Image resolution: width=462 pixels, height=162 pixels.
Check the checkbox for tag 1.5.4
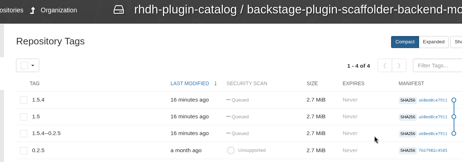pos(24,100)
